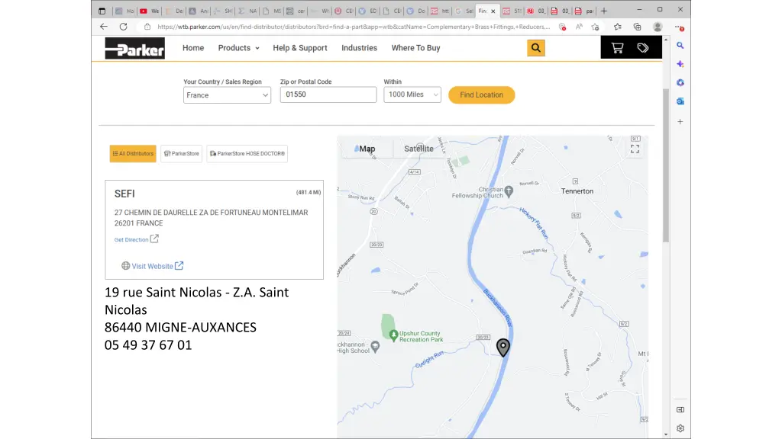The image size is (782, 439).
Task: Click the Zip or Postal Code field
Action: (x=328, y=95)
